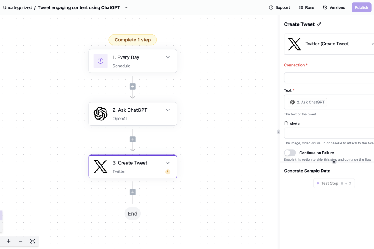Click the OpenAI icon in the Ask ChatGPT chip
Image resolution: width=374 pixels, height=249 pixels.
(293, 102)
